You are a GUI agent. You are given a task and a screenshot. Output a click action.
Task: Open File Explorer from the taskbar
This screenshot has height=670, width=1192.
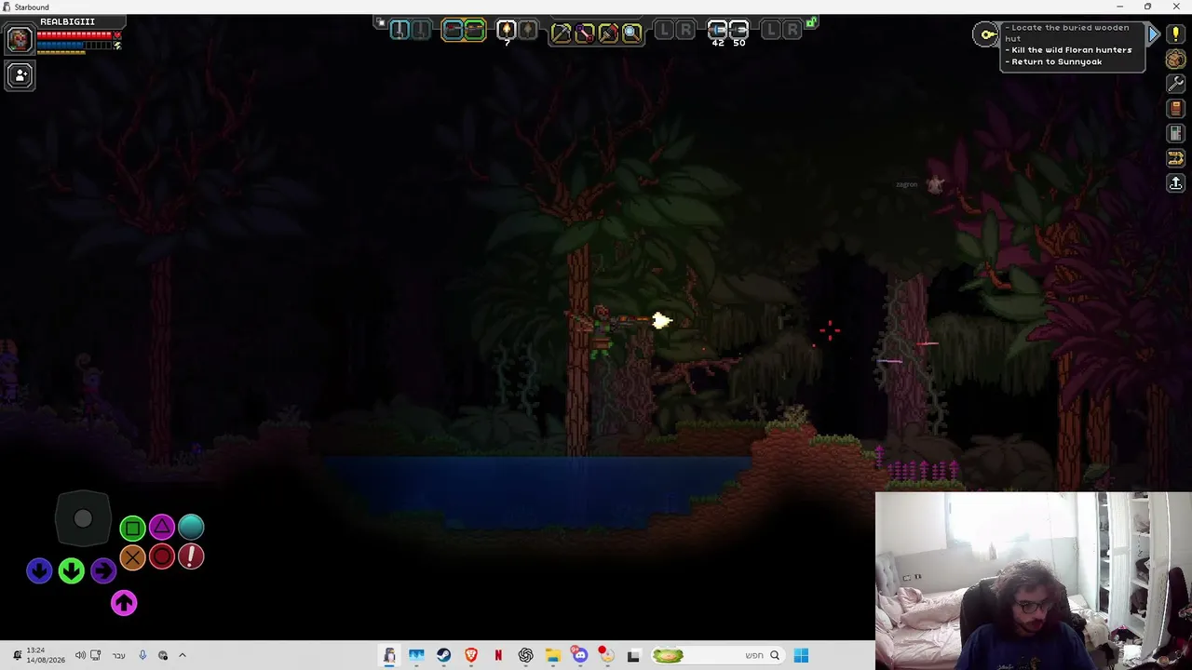[552, 655]
